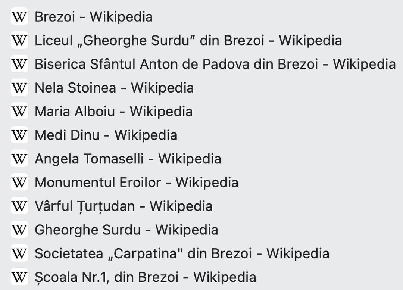Viewport: 403px width, 290px height.
Task: Click Wikipedia icon beside Medi Dinu
Action: coord(19,135)
